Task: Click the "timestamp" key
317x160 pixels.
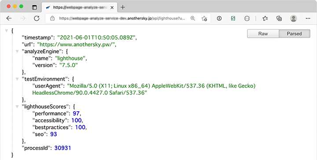Action: click(x=37, y=38)
